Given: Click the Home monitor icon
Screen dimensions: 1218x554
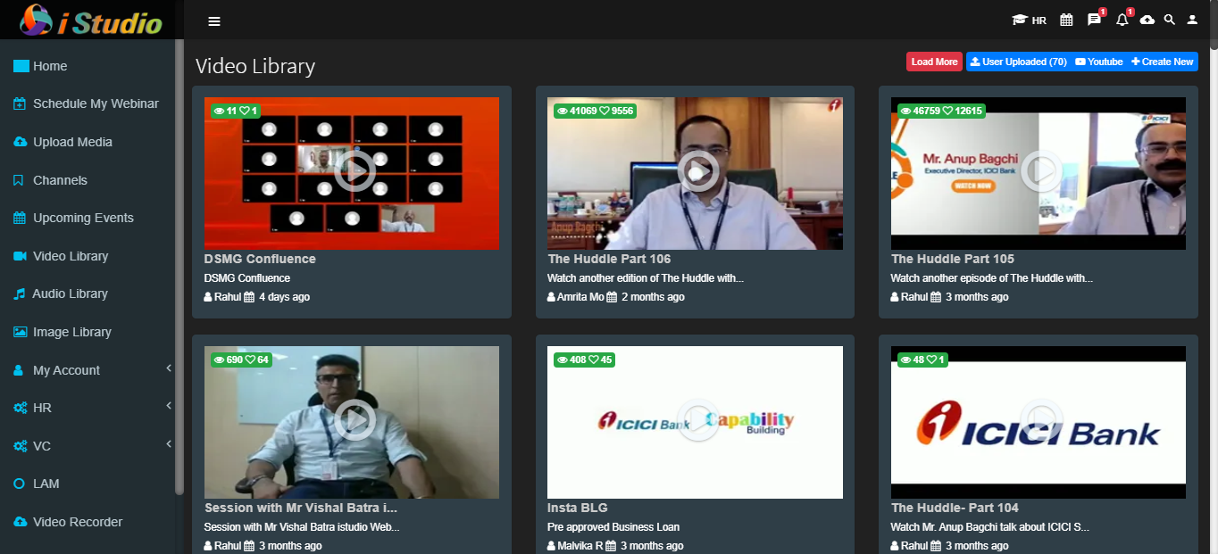Looking at the screenshot, I should pos(21,66).
